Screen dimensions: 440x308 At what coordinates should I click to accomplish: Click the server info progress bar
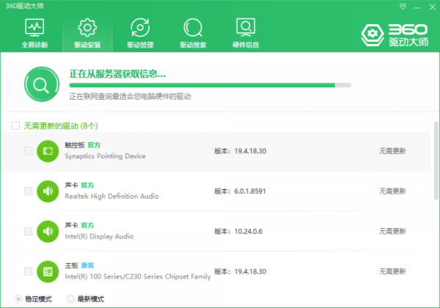point(210,85)
